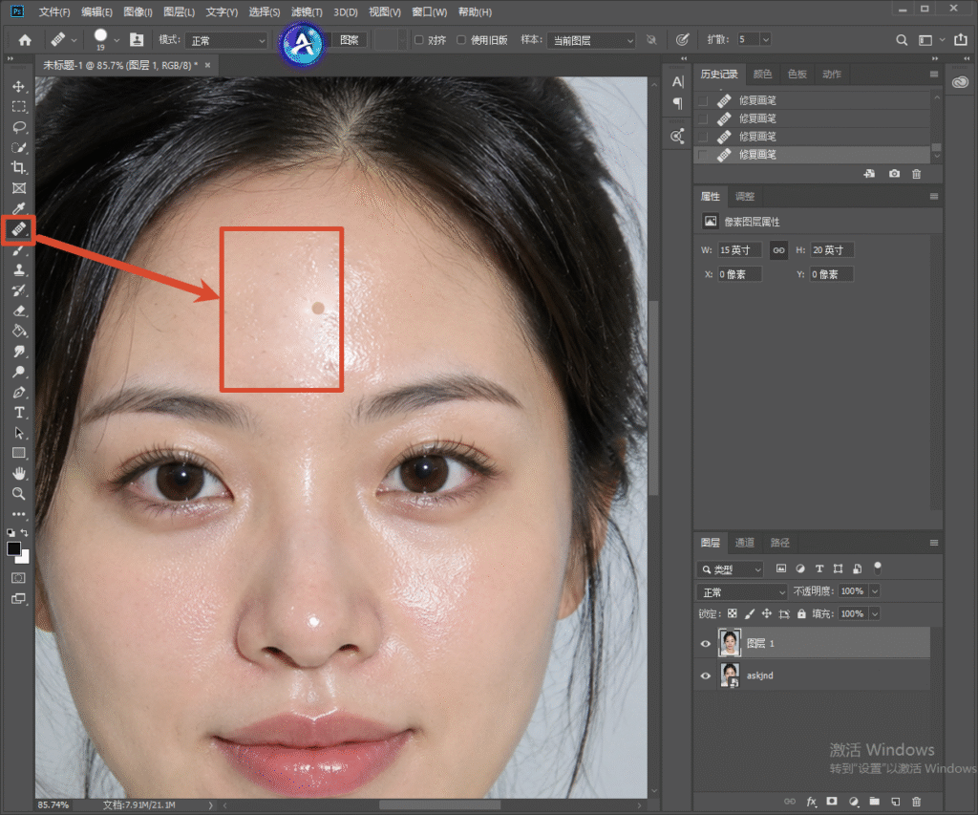Select the Crop tool
Screen dimensions: 978x815
coord(19,168)
